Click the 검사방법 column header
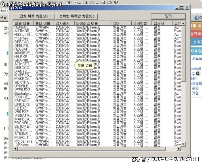This screenshot has height=164, width=202. coord(141,23)
